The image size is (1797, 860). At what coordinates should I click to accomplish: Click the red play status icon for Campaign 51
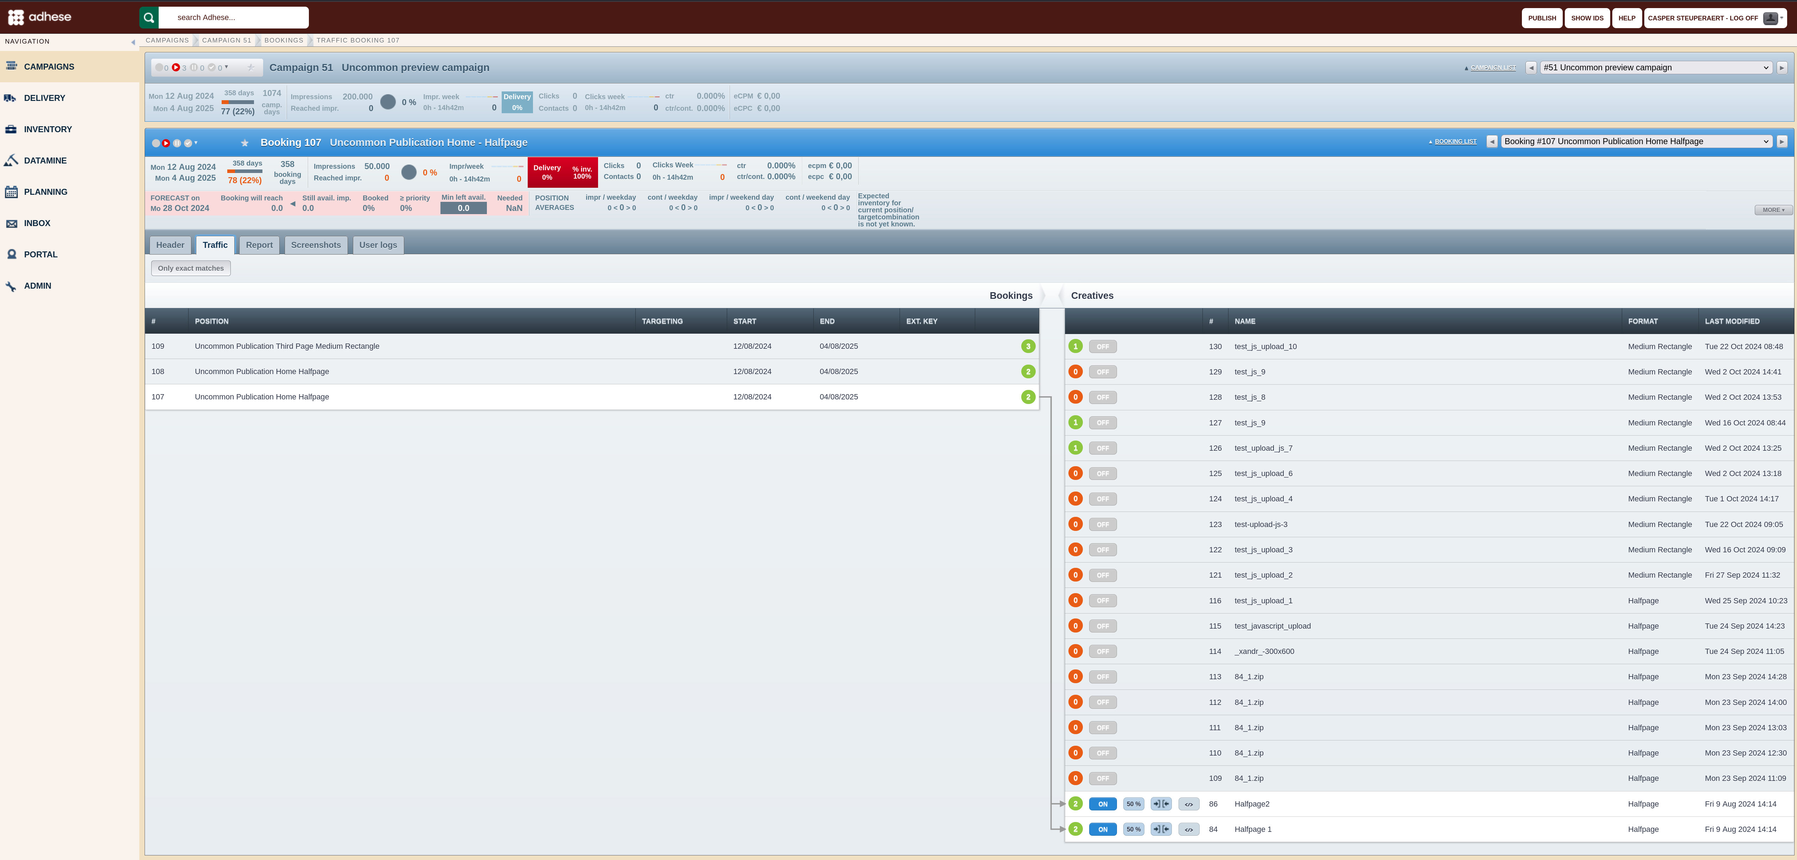[176, 68]
